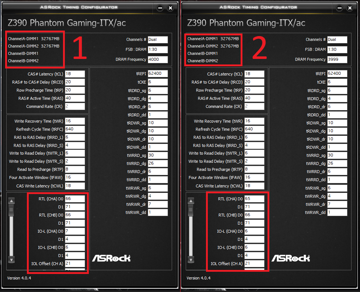Viewport: 360px width, 292px height.
Task: Minimize the right Timing Configurator window
Action: point(340,8)
